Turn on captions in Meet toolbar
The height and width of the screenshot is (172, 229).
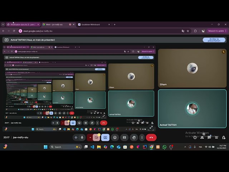coord(125,137)
